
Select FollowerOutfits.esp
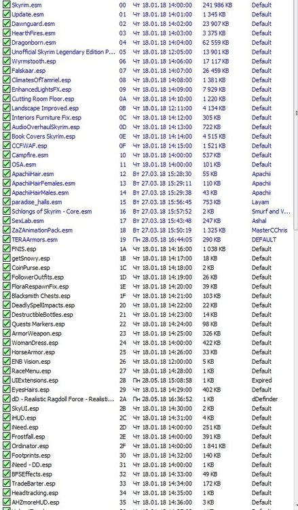(x=37, y=277)
